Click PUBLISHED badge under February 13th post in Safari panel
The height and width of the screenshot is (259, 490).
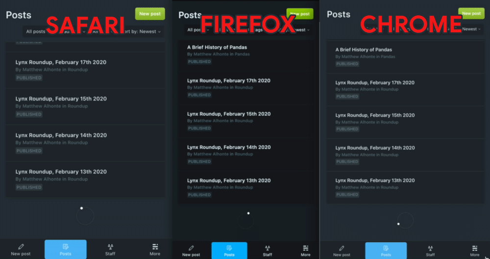[x=29, y=187]
